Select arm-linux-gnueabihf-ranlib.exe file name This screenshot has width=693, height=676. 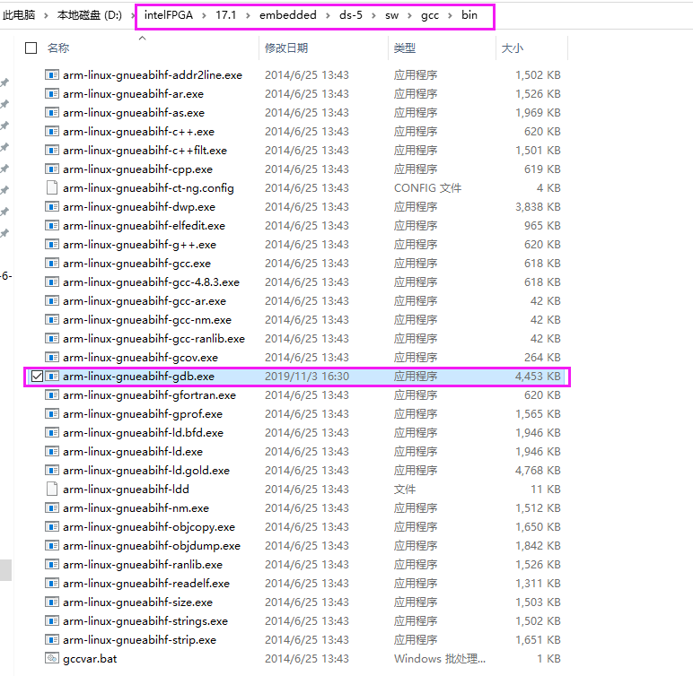[143, 565]
